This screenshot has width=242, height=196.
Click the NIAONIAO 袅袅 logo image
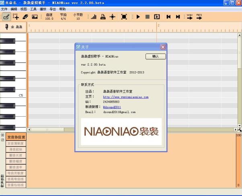click(121, 132)
